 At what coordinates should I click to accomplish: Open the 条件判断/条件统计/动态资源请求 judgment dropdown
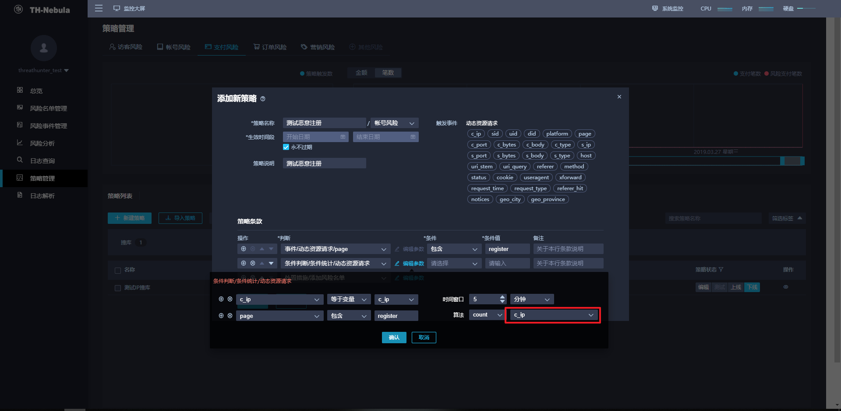336,263
